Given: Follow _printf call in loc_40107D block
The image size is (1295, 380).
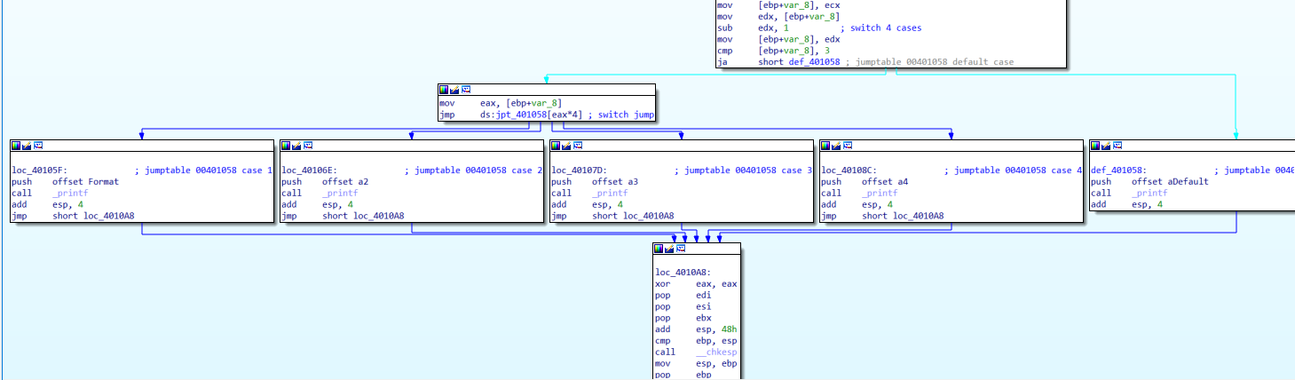Looking at the screenshot, I should click(610, 194).
